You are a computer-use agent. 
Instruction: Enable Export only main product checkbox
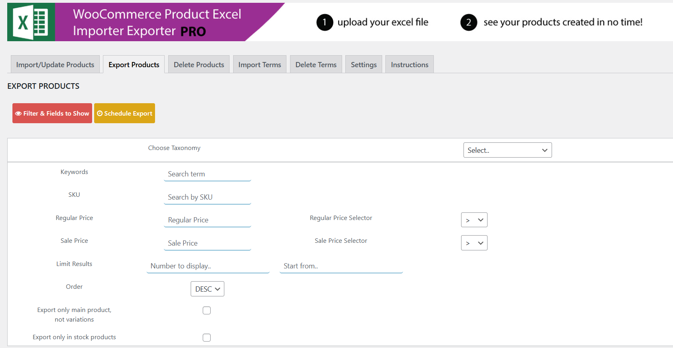pos(207,310)
